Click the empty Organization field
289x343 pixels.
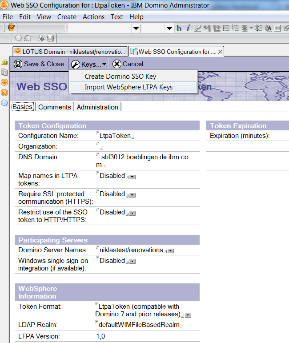[x=100, y=146]
